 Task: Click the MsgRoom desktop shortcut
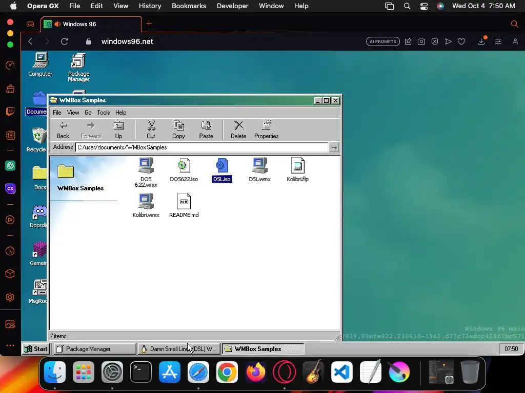(x=38, y=291)
